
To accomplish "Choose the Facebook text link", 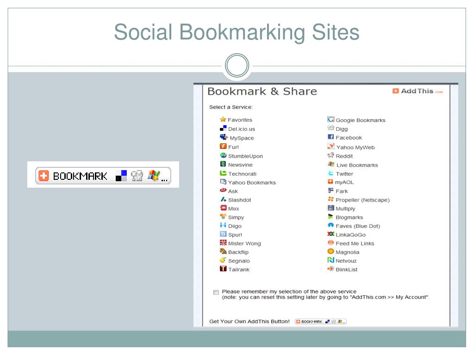I will 349,138.
